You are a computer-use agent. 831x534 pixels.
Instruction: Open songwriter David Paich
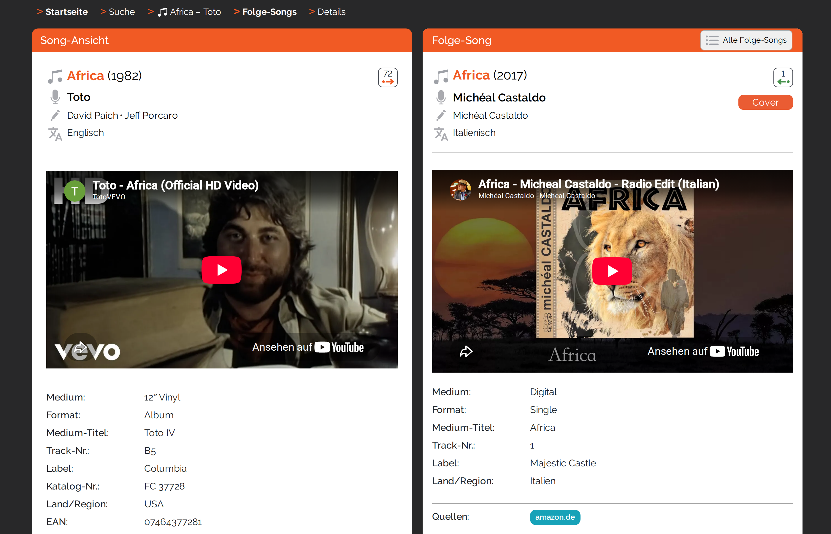[93, 115]
